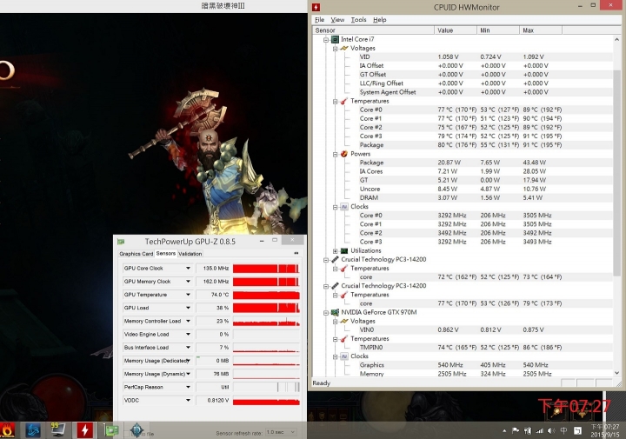Image resolution: width=626 pixels, height=439 pixels.
Task: Click the Intel Core i7 Voltages lightning icon
Action: click(x=344, y=48)
